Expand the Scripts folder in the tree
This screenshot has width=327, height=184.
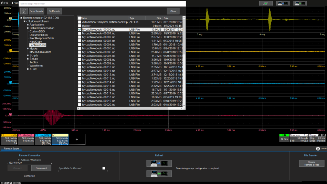27,55
